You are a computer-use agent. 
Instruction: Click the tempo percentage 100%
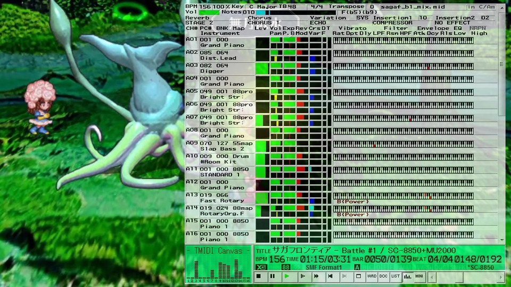point(221,6)
